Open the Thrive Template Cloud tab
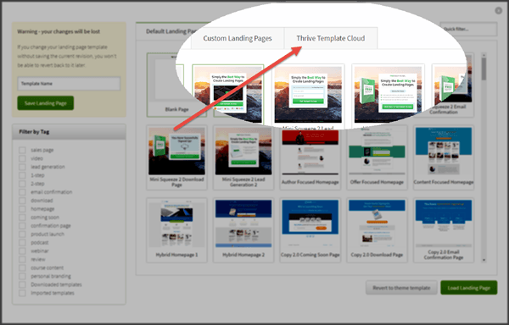This screenshot has width=509, height=325. pos(331,38)
